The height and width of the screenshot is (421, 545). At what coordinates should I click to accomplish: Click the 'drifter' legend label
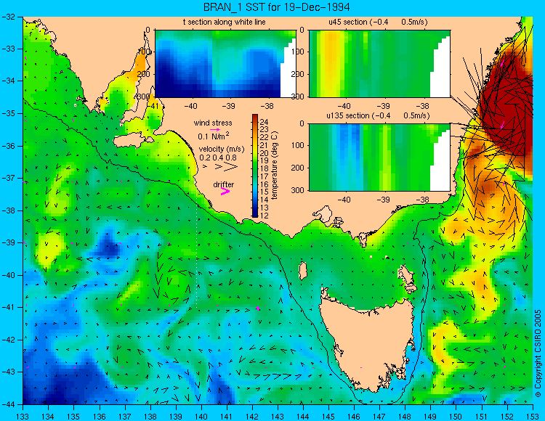coord(224,184)
